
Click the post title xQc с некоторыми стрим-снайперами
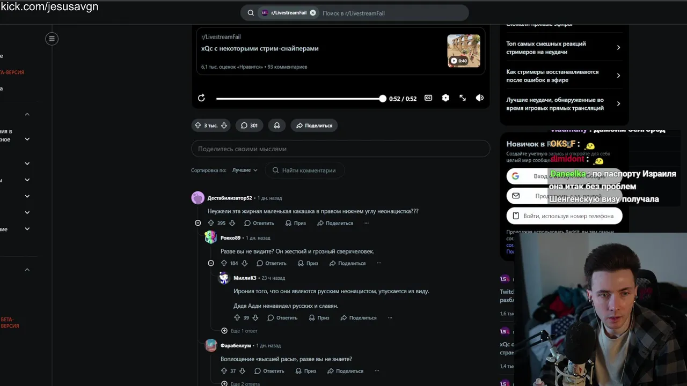260,48
